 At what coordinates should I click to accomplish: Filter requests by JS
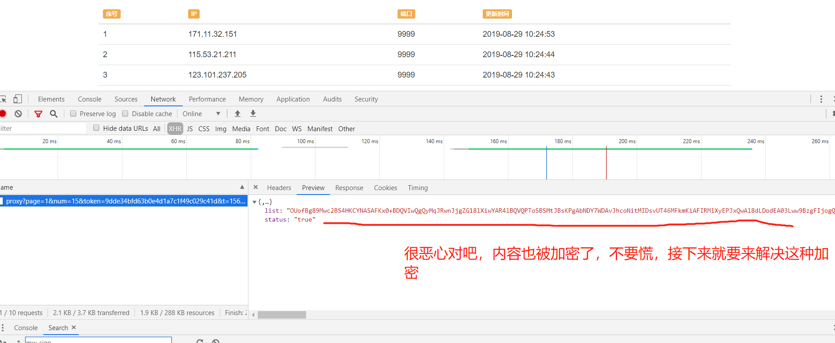point(190,129)
